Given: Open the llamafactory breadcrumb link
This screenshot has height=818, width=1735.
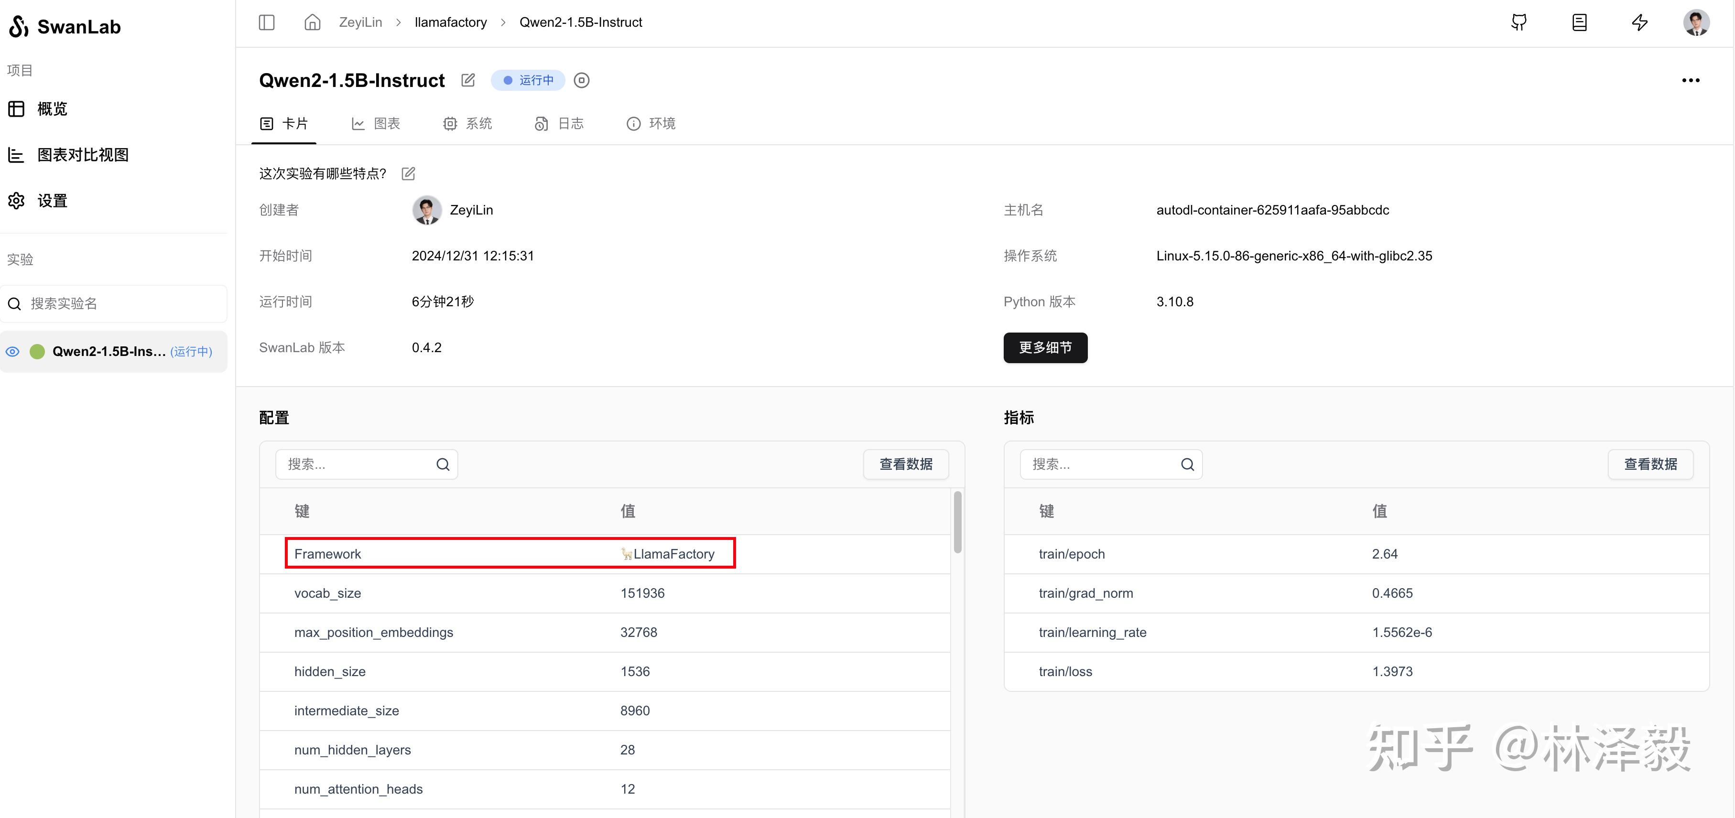Looking at the screenshot, I should click(x=450, y=22).
